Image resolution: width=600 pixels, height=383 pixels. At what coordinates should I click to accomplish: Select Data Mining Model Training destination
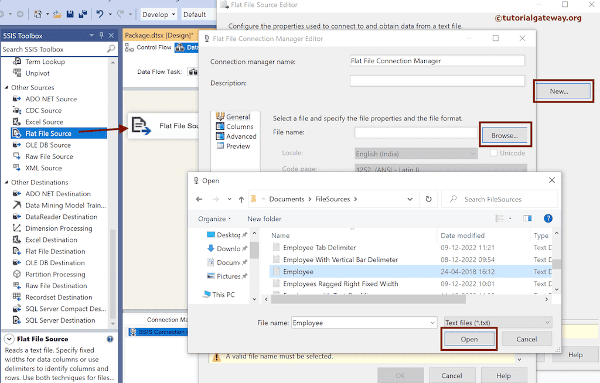[x=66, y=206]
